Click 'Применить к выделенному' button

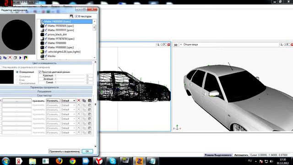pos(65,151)
